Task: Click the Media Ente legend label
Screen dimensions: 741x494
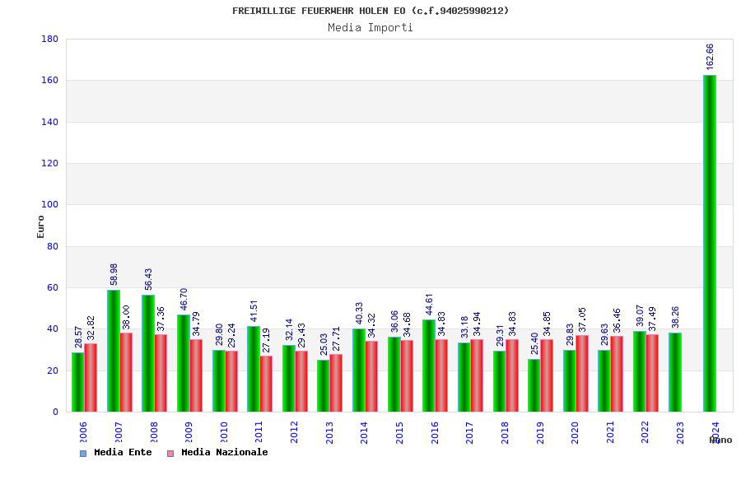Action: pyautogui.click(x=123, y=452)
